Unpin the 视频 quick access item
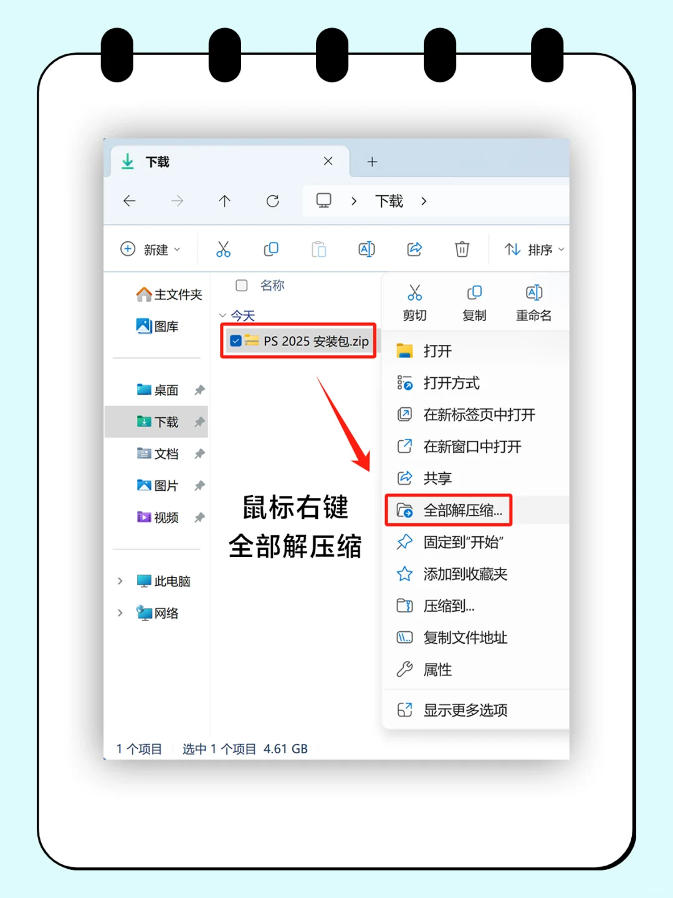The image size is (673, 898). (x=199, y=518)
